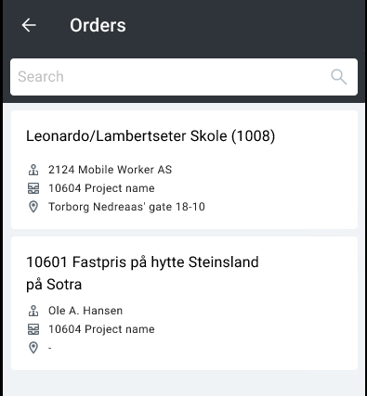Go back using the arrow icon
367x396 pixels.
pos(29,25)
